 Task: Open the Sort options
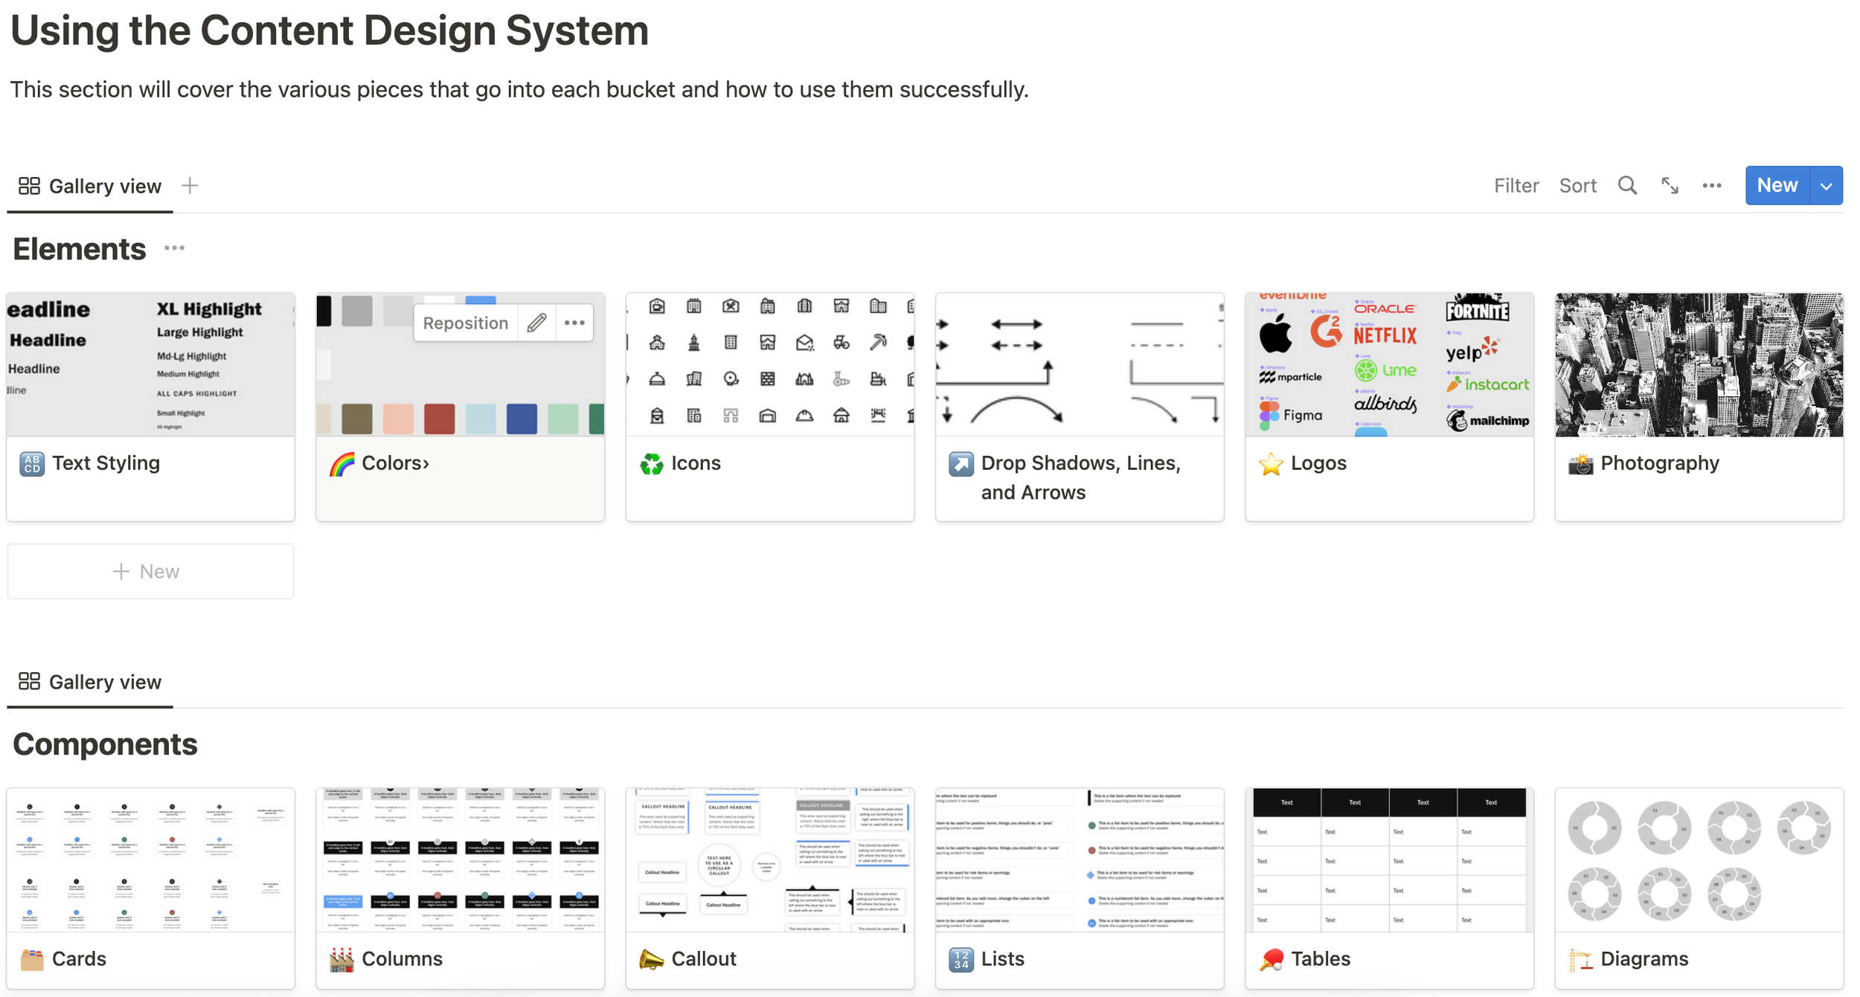(1577, 186)
